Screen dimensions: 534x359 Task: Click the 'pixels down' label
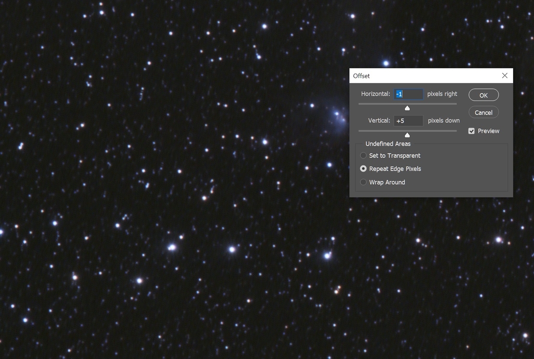click(443, 121)
